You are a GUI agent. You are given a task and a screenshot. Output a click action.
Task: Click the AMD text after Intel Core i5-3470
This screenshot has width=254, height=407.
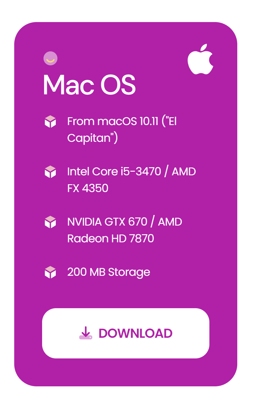coord(184,172)
